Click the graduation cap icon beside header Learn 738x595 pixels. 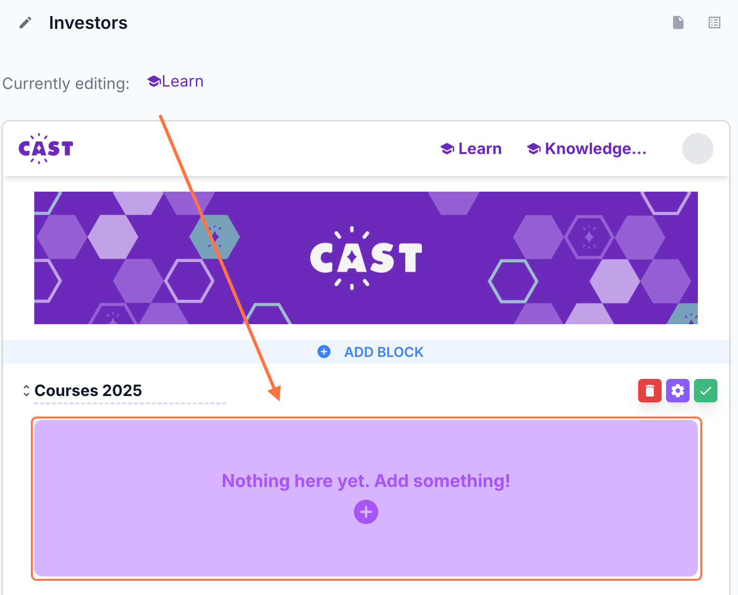pos(447,149)
